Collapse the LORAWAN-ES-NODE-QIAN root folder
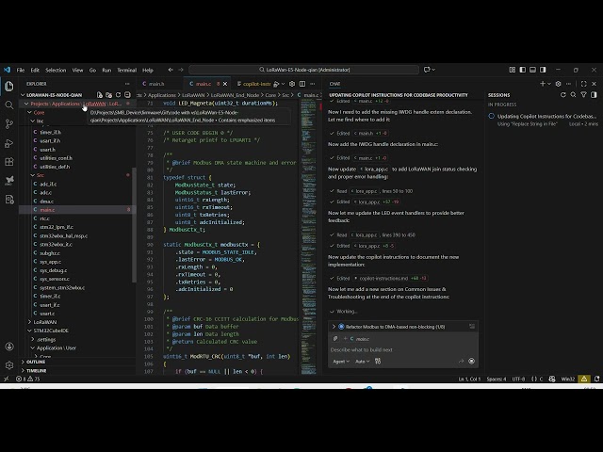The image size is (603, 452). 23,95
